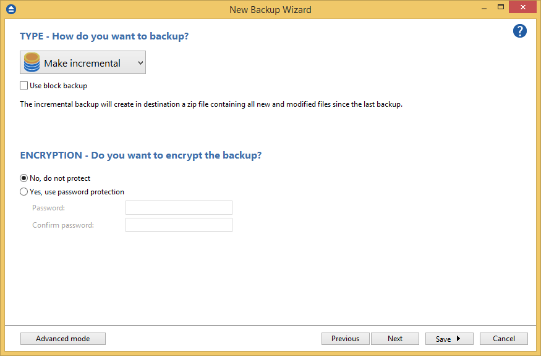Switch to Advanced mode
Image resolution: width=541 pixels, height=356 pixels.
[x=62, y=338]
